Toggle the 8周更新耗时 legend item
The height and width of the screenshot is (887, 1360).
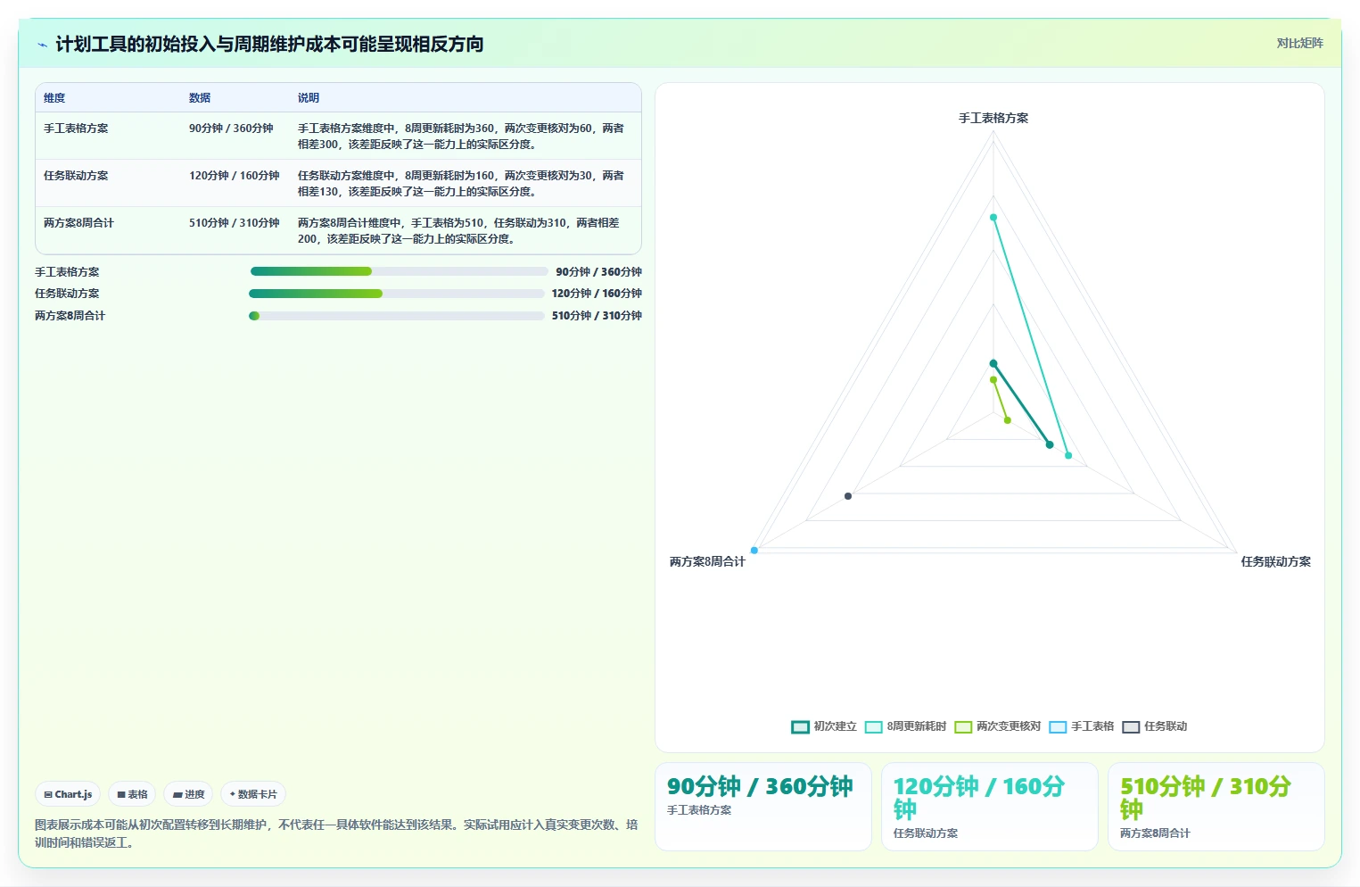[905, 726]
